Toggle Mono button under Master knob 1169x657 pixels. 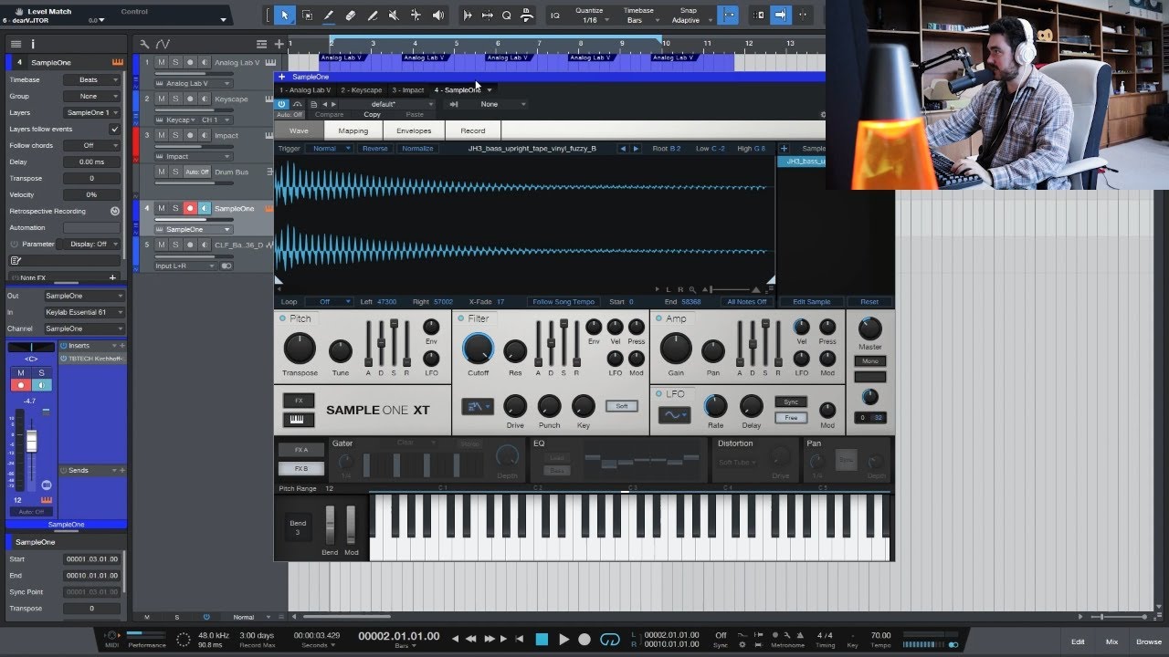[870, 360]
